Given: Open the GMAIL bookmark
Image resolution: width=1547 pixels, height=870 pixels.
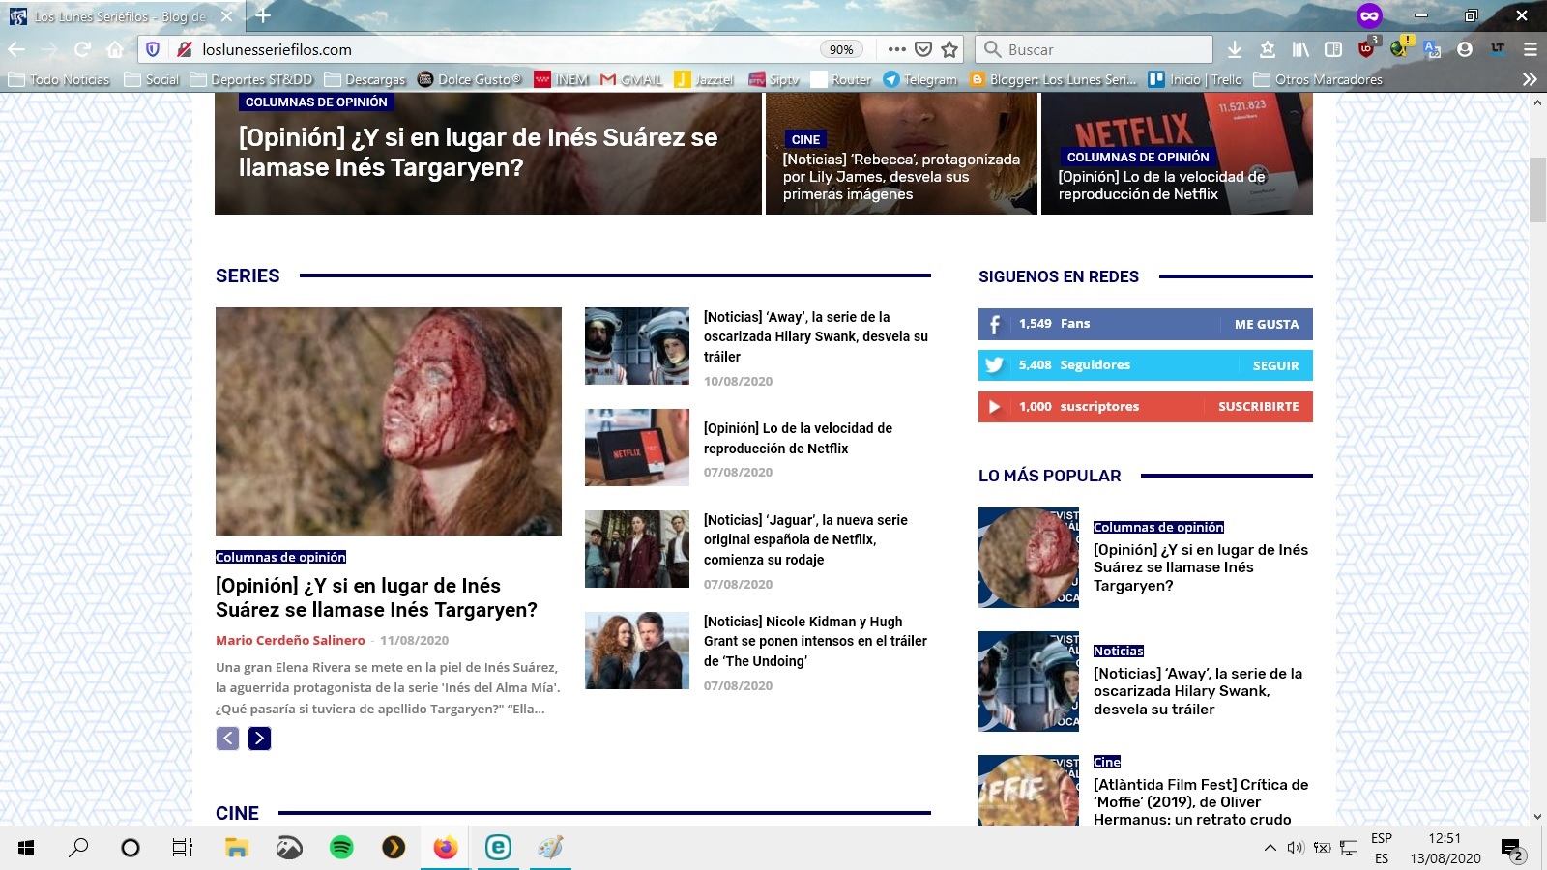Looking at the screenshot, I should [631, 79].
